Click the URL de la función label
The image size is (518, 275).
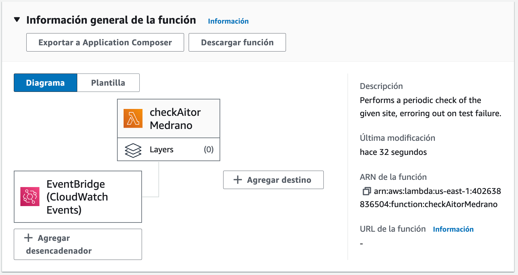point(393,229)
